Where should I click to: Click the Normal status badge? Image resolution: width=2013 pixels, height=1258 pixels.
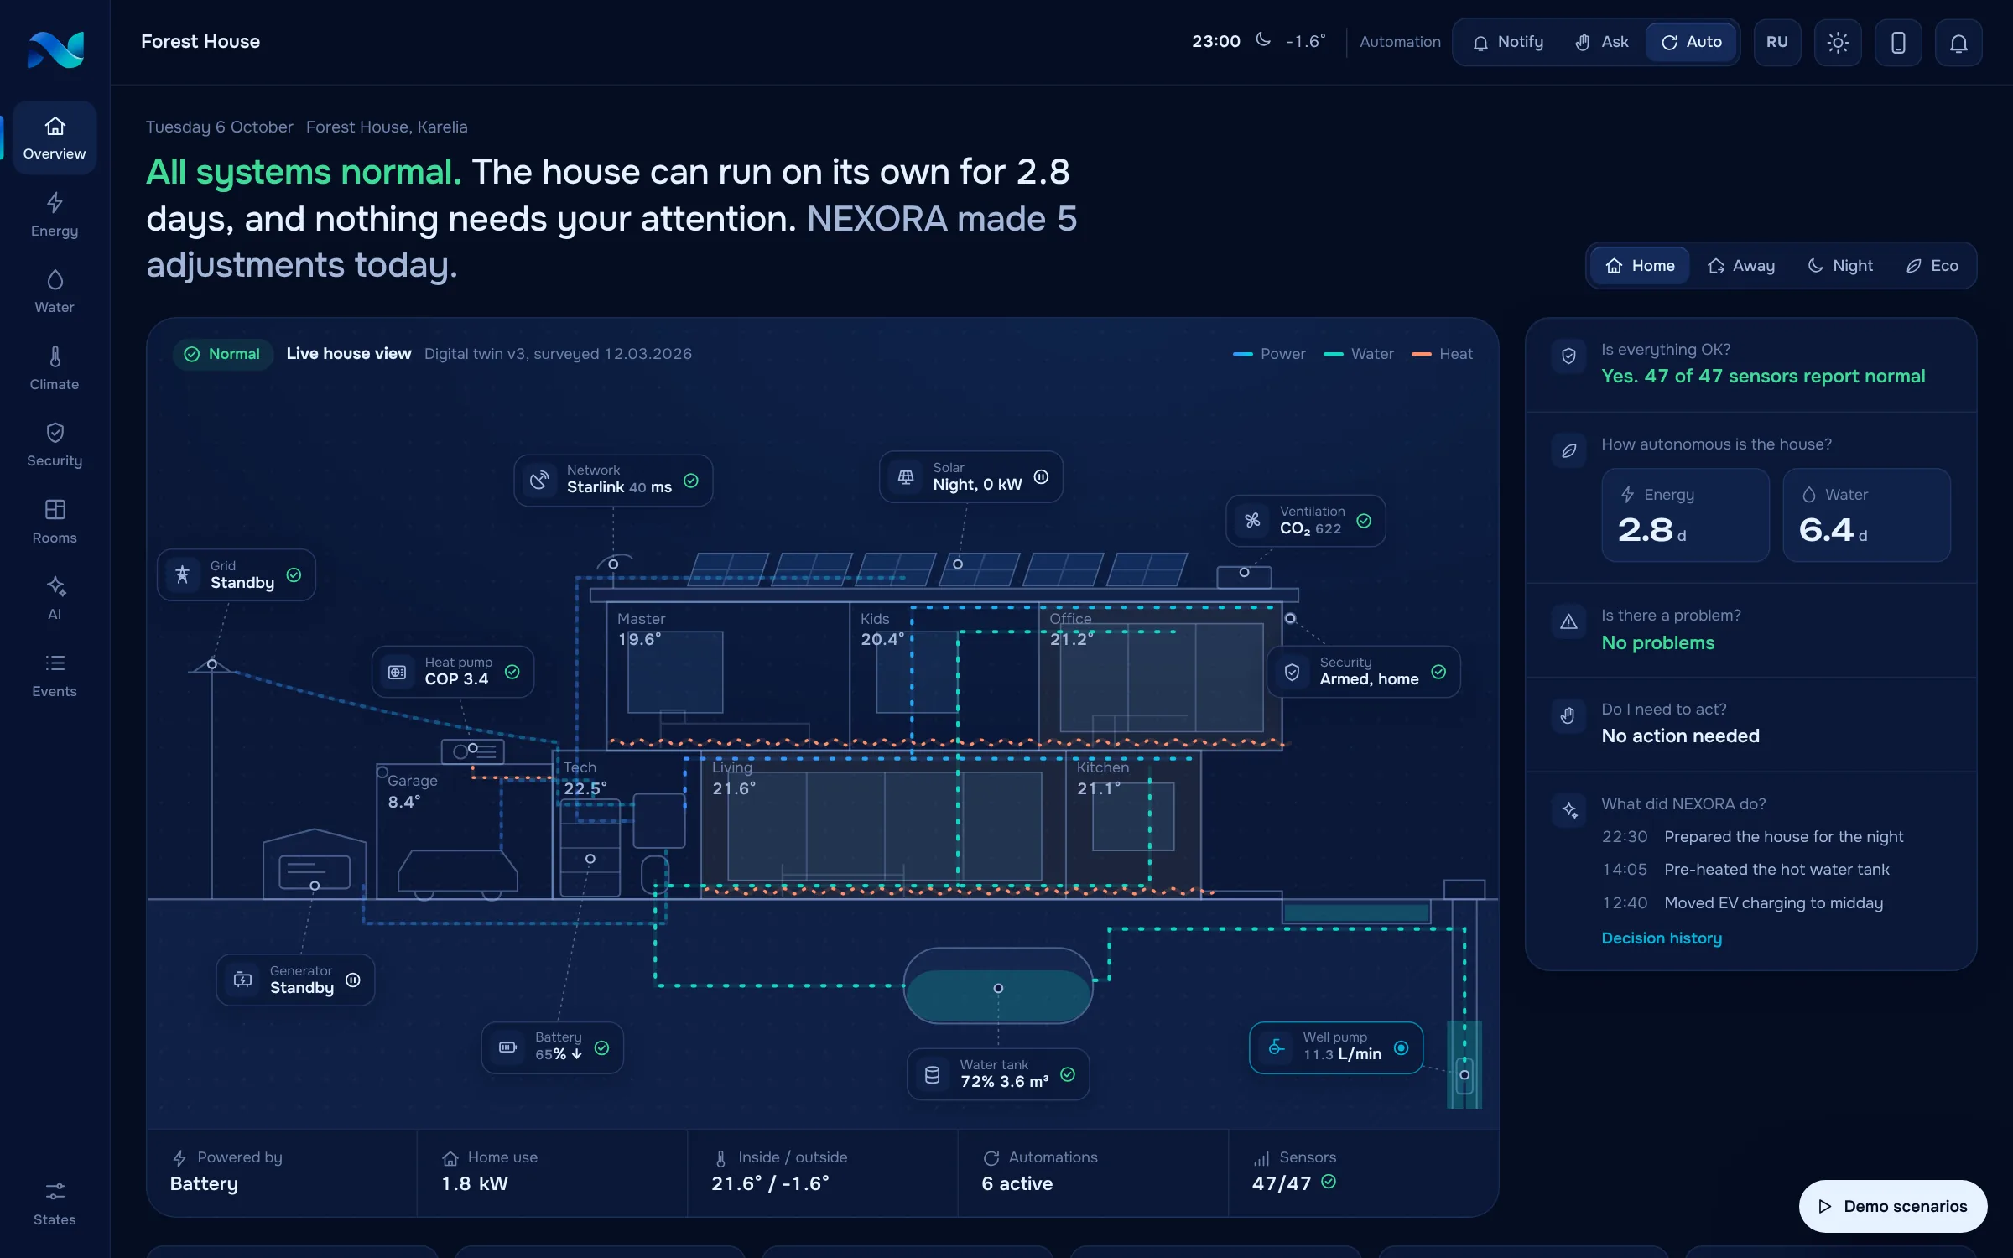223,353
